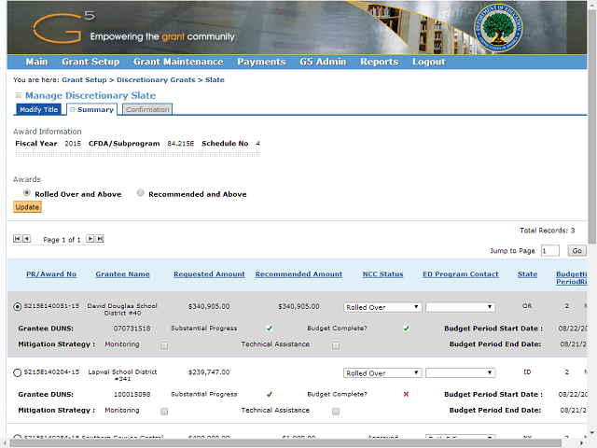Image resolution: width=597 pixels, height=448 pixels.
Task: Sort by Grantee Name column header
Action: click(x=122, y=274)
